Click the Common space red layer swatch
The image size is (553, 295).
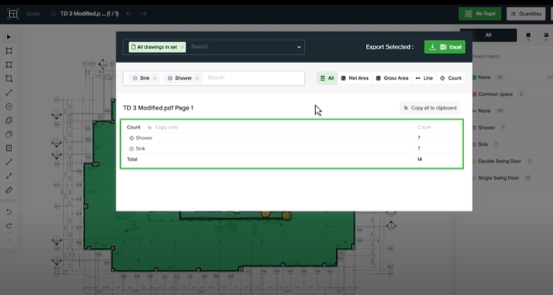click(475, 94)
